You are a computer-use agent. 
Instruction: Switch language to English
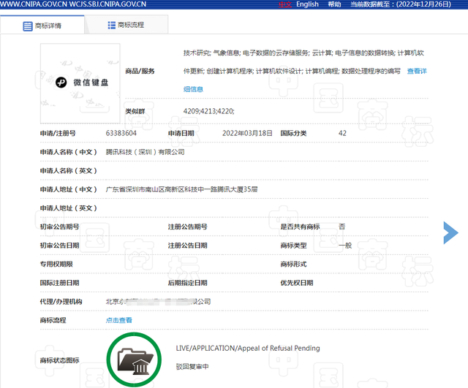pos(307,4)
